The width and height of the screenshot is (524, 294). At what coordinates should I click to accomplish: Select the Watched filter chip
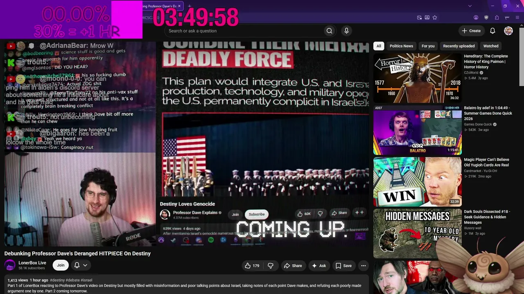click(491, 46)
